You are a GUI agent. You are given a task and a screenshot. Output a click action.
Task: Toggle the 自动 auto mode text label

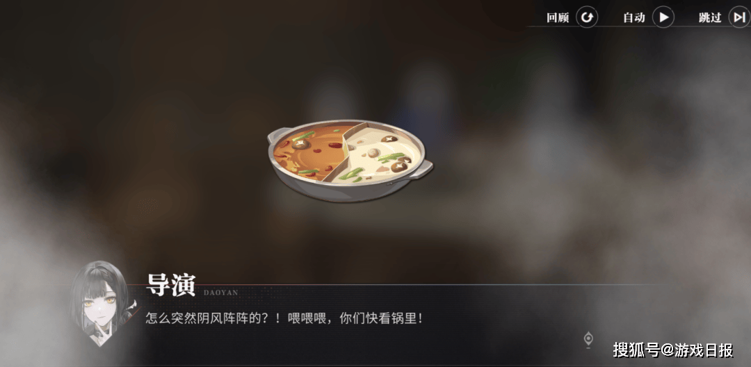634,18
